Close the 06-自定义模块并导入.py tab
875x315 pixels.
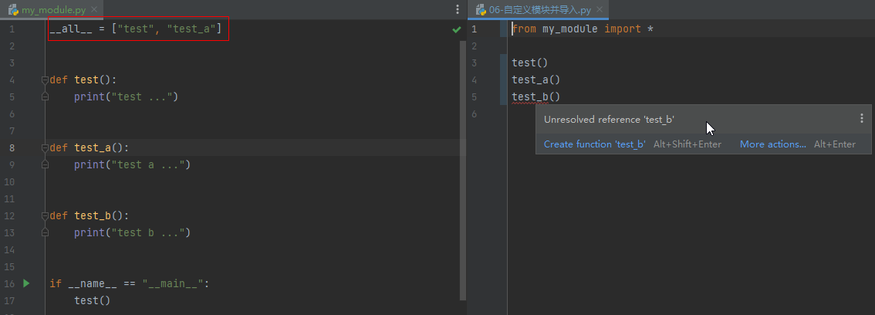[x=600, y=11]
